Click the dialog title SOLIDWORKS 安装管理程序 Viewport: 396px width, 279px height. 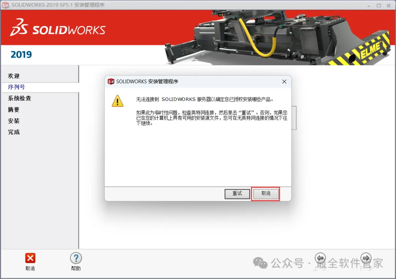pyautogui.click(x=147, y=82)
